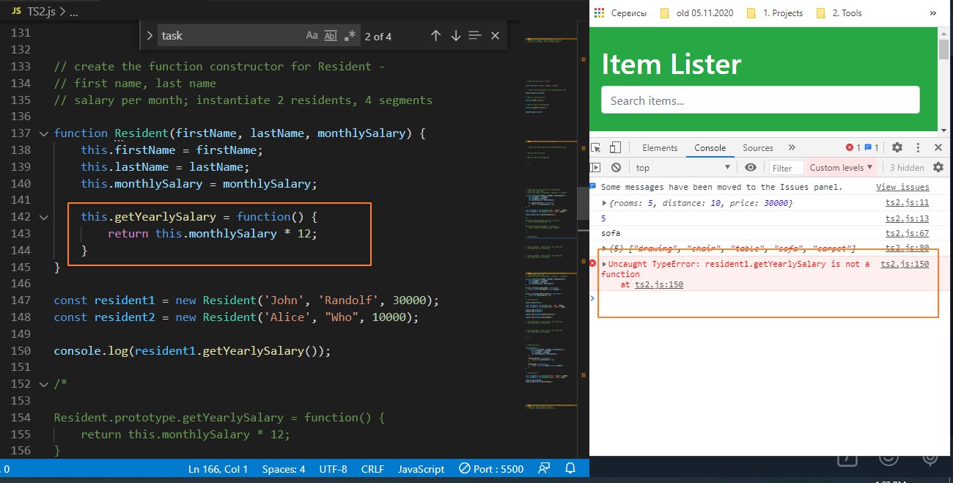Show more DevTools tabs chevron
This screenshot has width=953, height=483.
[792, 147]
